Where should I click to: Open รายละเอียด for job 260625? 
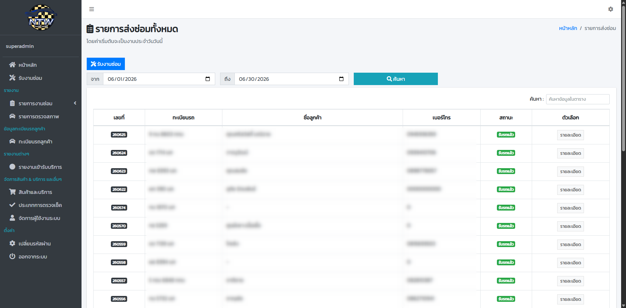(570, 135)
